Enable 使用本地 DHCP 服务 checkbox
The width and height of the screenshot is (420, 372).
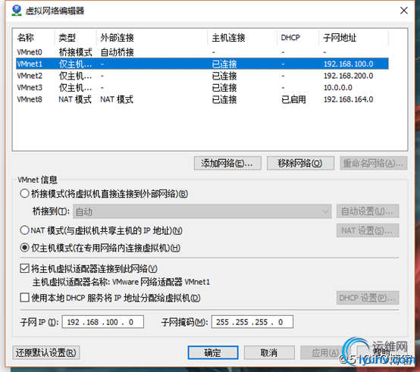tap(25, 297)
